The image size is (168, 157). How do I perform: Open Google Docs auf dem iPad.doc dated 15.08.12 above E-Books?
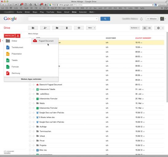click(x=52, y=113)
